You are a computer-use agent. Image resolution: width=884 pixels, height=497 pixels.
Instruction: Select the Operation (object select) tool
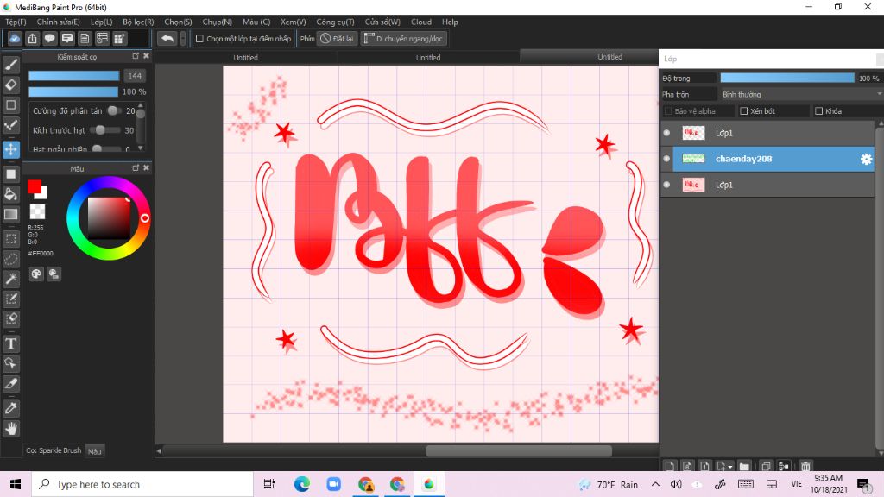[10, 363]
